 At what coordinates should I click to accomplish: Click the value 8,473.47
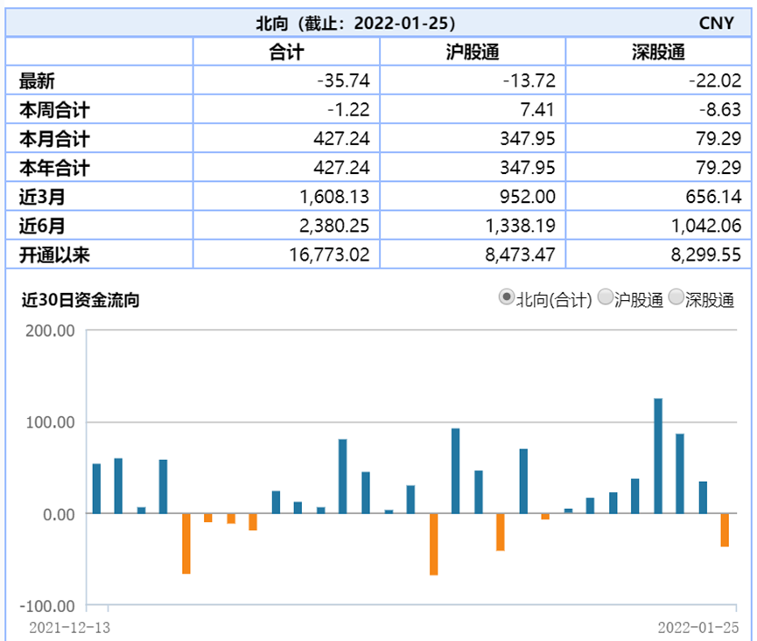[x=521, y=254]
